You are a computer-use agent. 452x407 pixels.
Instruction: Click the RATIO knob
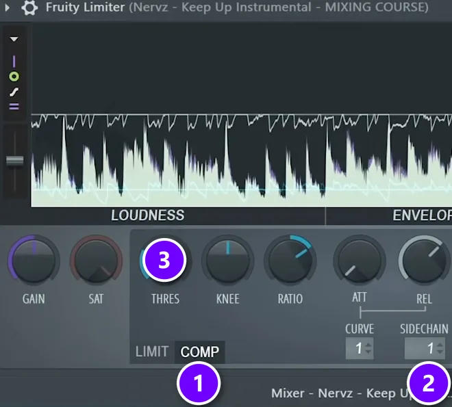click(x=290, y=261)
